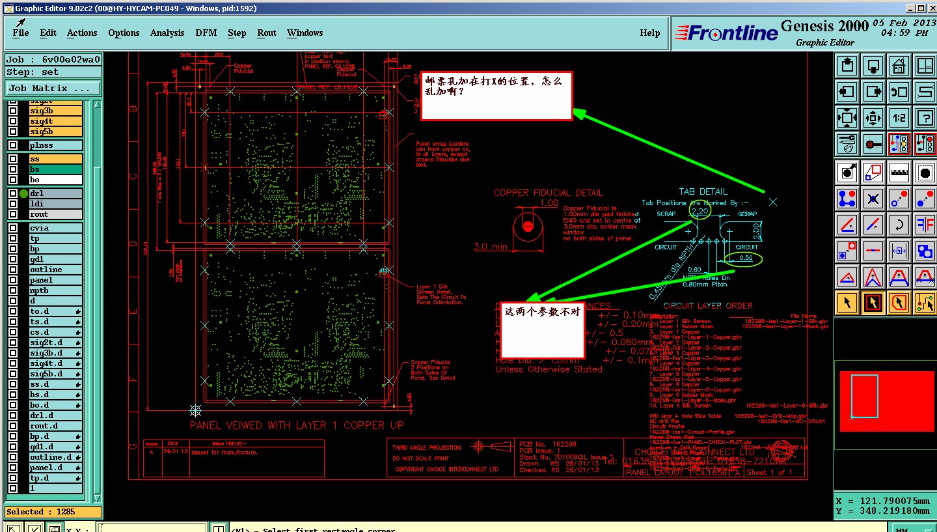Click the red and blue squares copy icon
937x532 pixels.
pos(847,251)
